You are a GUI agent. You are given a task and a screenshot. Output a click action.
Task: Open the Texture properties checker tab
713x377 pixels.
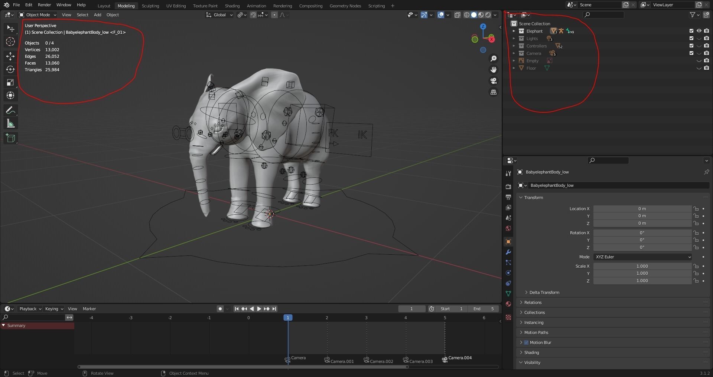[508, 317]
